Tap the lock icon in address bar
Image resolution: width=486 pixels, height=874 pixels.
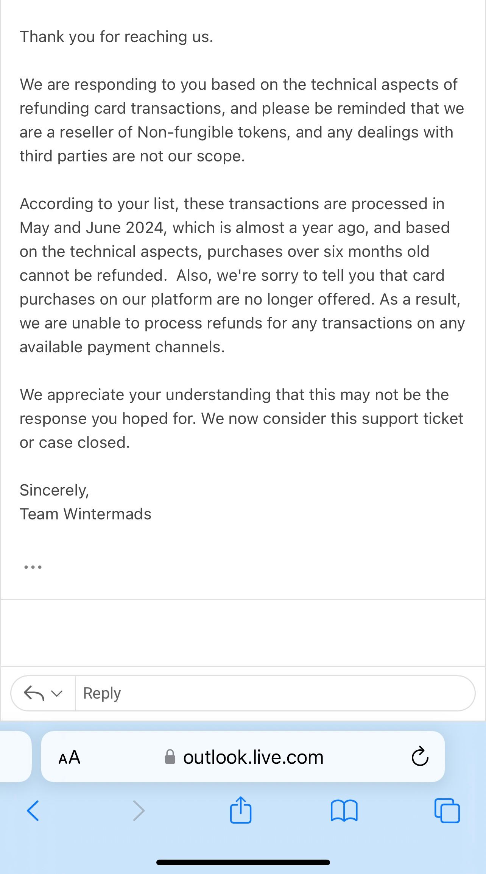tap(170, 757)
